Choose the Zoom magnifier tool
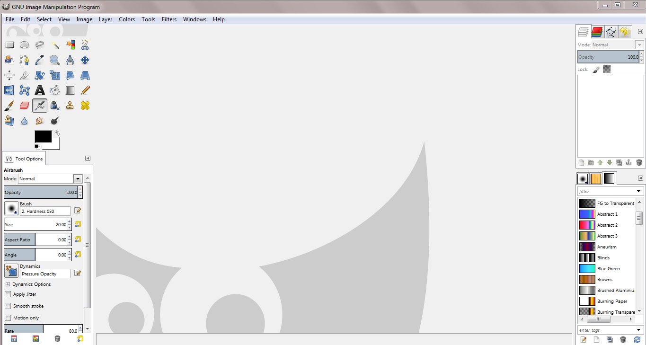The image size is (646, 345). (x=55, y=60)
